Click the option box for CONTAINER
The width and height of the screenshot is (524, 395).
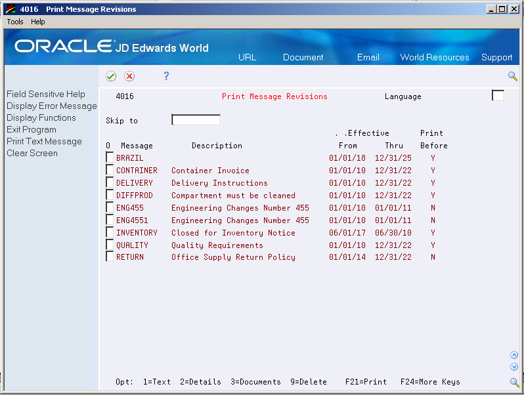[x=110, y=170]
